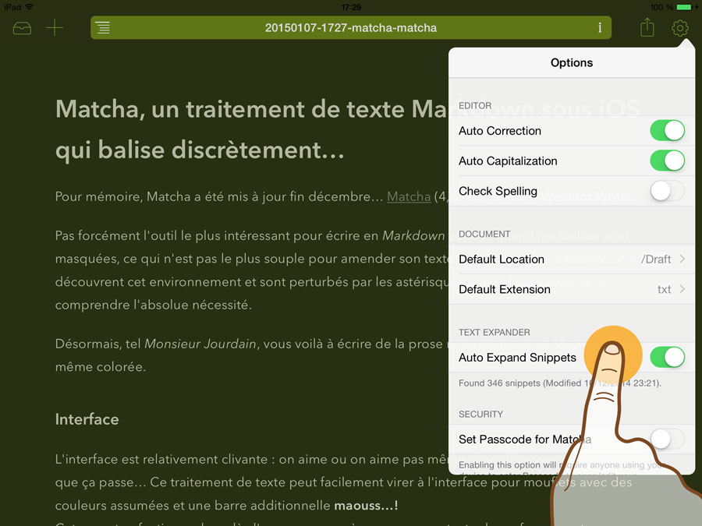Click the Found 346 snippets status text

[559, 383]
